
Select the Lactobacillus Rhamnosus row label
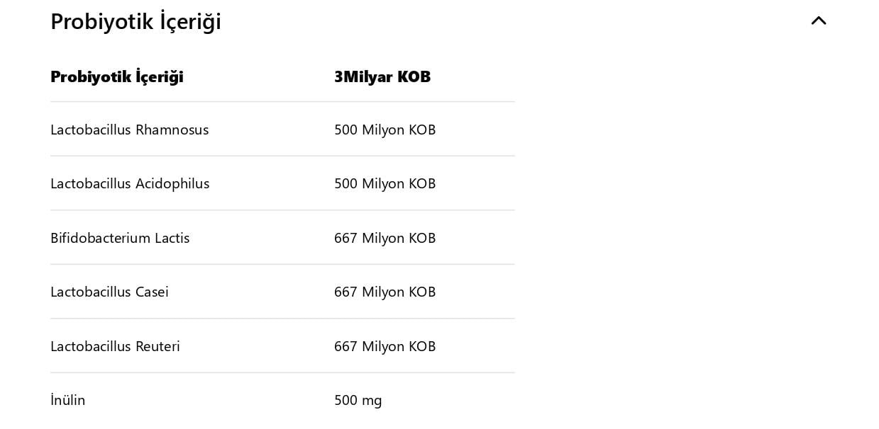[129, 130]
